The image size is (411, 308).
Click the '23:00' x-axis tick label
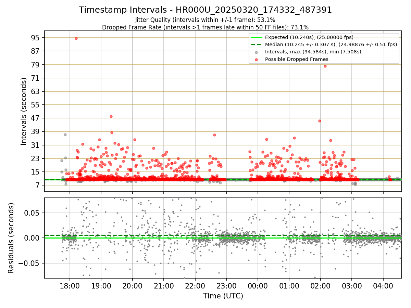pyautogui.click(x=226, y=286)
